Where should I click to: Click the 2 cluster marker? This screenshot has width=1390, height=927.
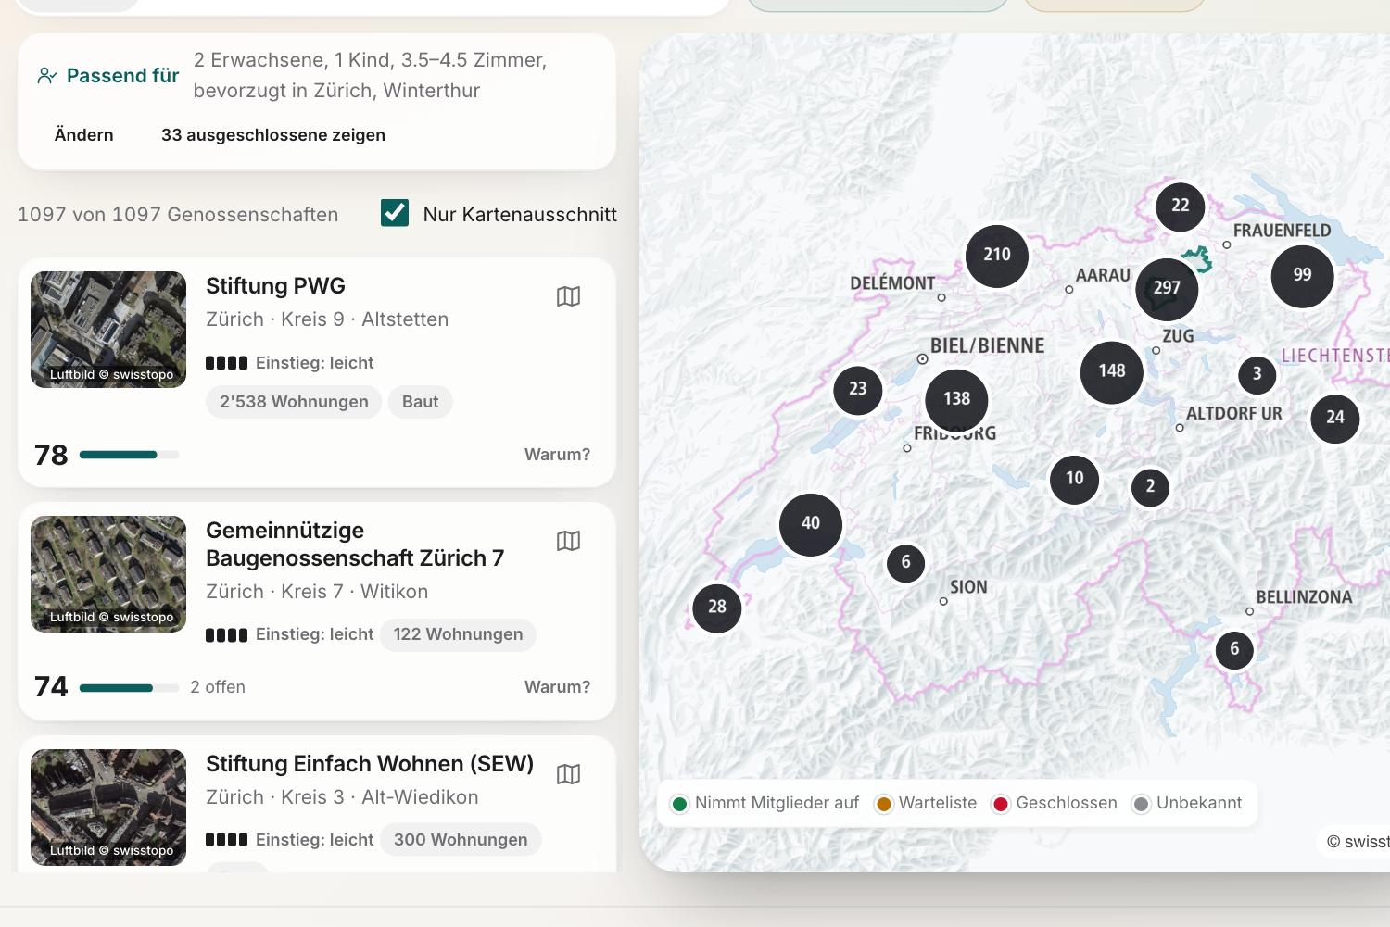point(1150,486)
